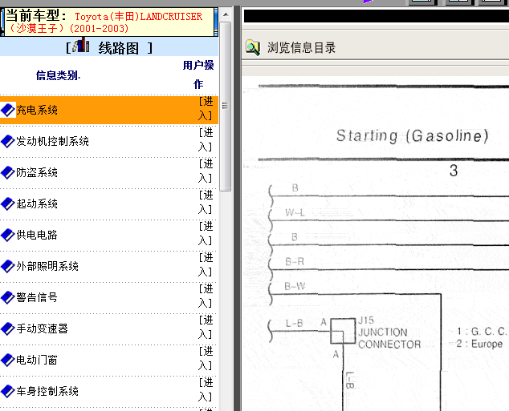The image size is (509, 411).
Task: Select the 电动门窗 category text
Action: click(x=37, y=360)
